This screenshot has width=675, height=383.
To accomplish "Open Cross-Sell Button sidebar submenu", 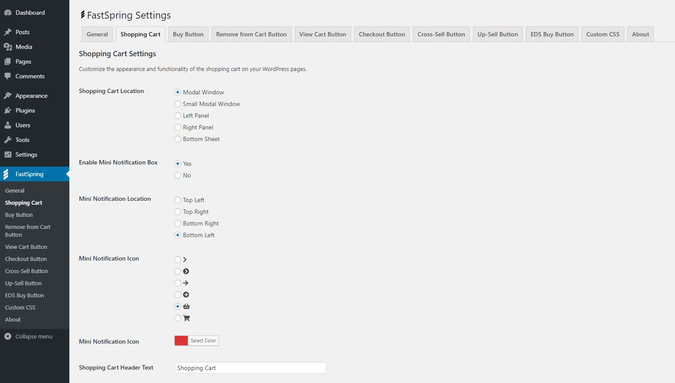I will 26,271.
